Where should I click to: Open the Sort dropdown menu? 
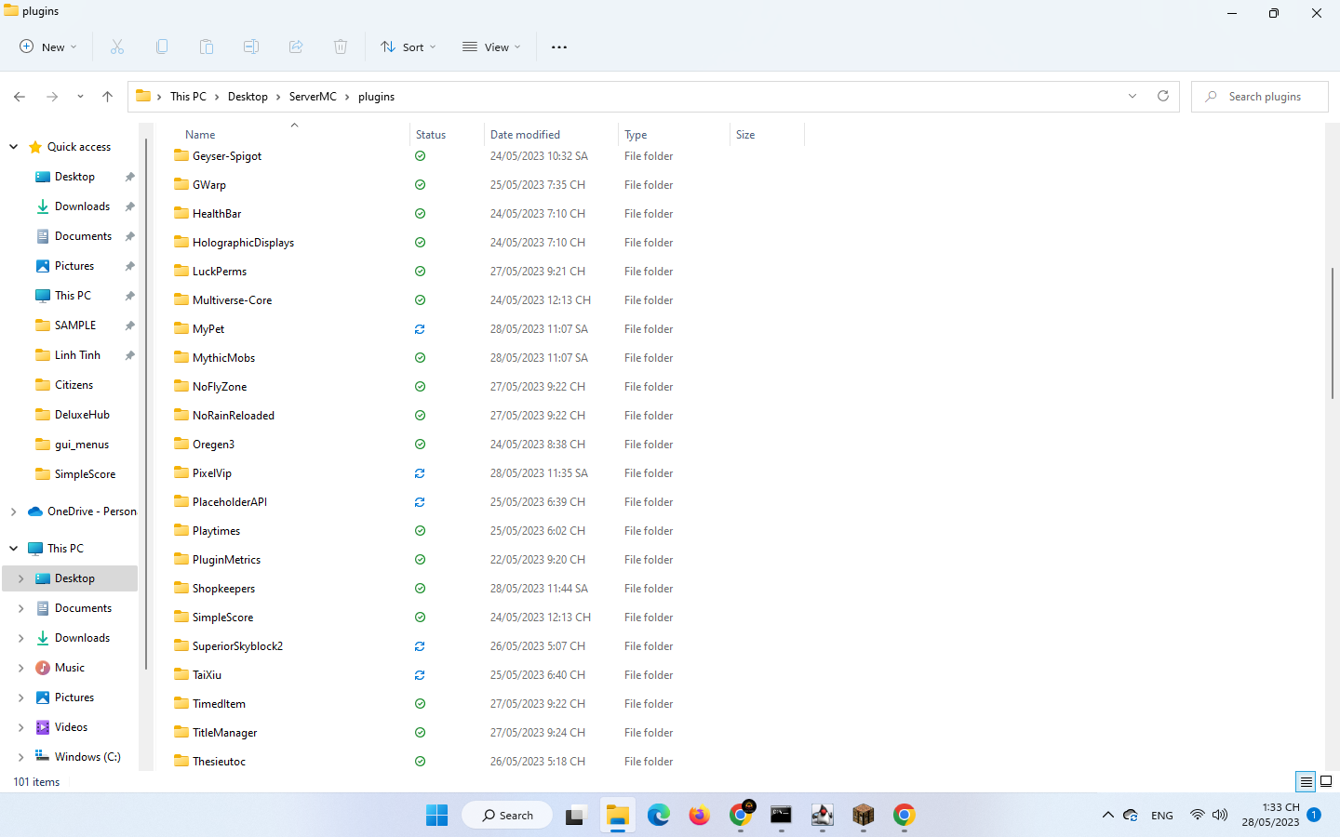pyautogui.click(x=408, y=46)
